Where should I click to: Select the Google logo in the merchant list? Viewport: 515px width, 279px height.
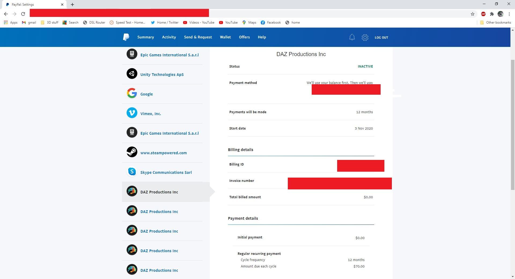pos(132,93)
